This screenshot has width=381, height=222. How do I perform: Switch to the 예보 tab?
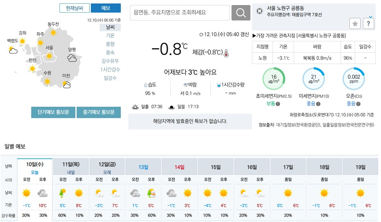[x=106, y=8]
